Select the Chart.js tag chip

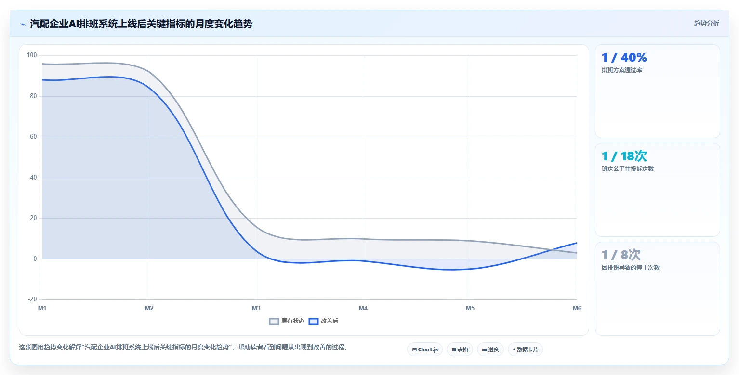coord(425,349)
